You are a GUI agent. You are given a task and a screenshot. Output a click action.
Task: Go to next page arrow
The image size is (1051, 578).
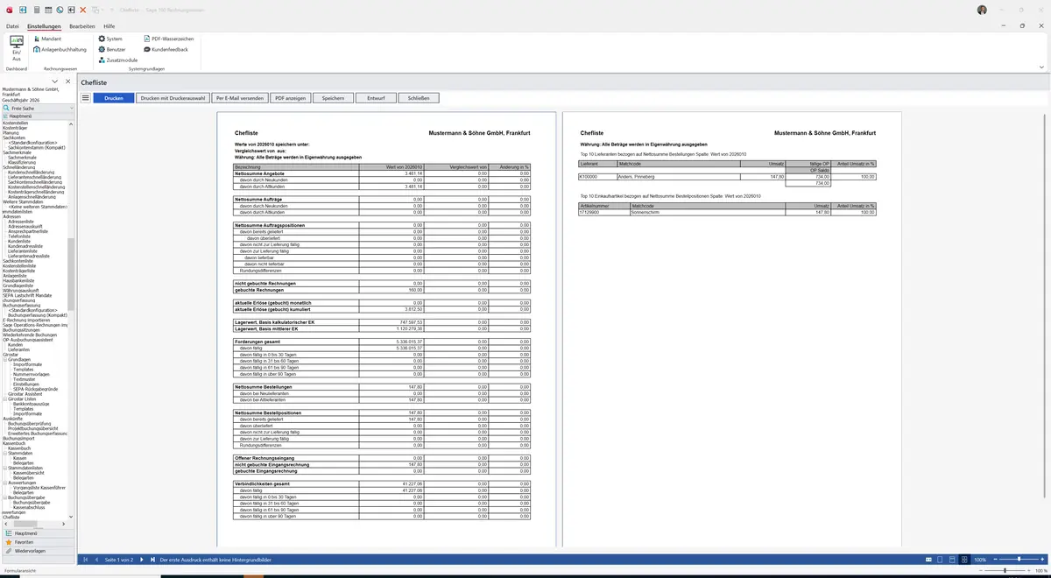click(142, 559)
